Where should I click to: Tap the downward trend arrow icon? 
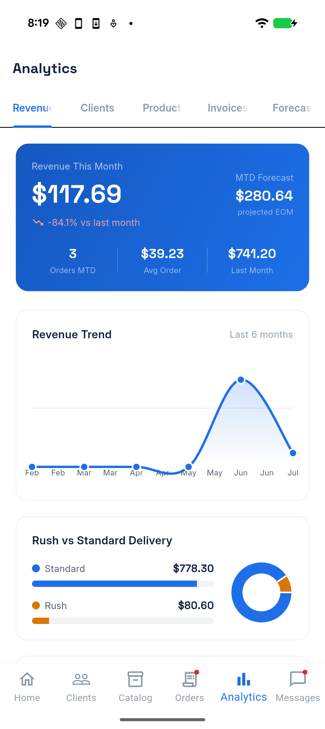pyautogui.click(x=38, y=223)
